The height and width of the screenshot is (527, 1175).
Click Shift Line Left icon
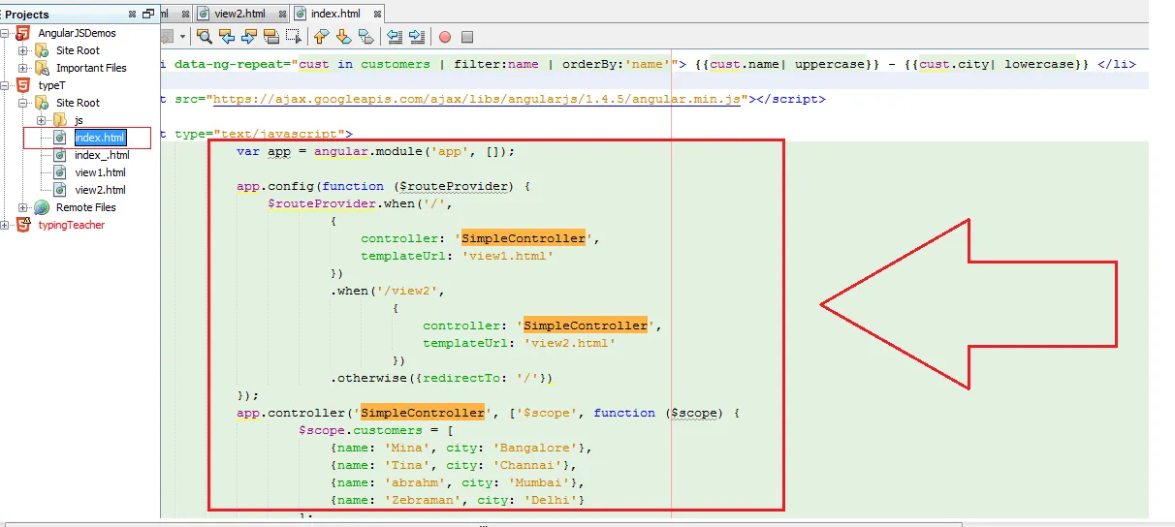point(395,37)
